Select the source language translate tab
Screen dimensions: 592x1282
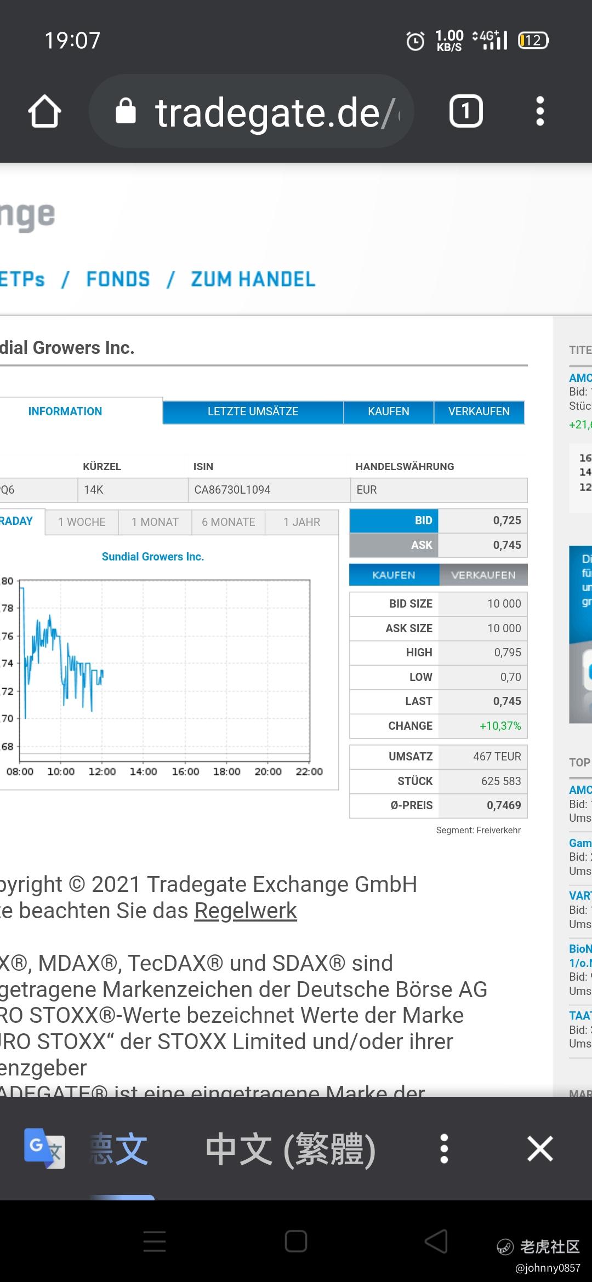(119, 1149)
